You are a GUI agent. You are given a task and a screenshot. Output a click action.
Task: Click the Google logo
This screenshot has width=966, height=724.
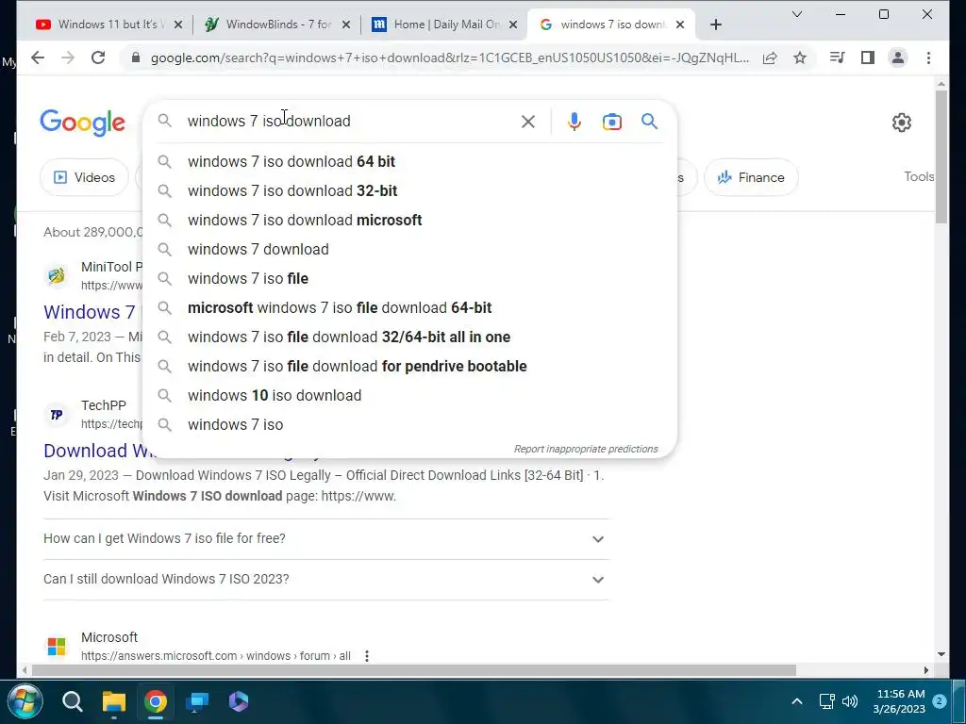click(83, 122)
